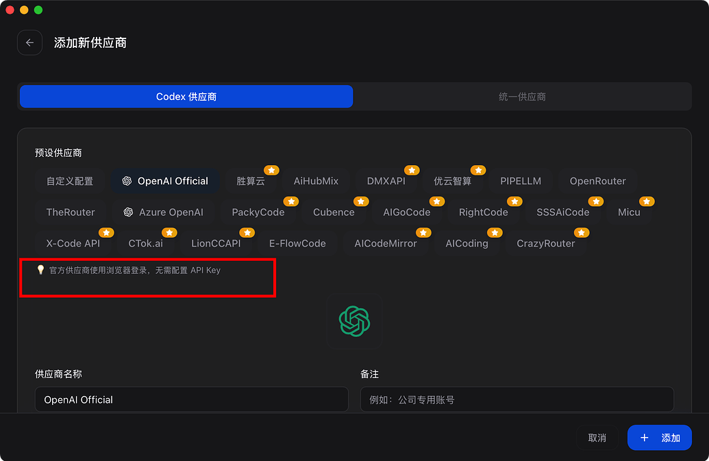Image resolution: width=709 pixels, height=461 pixels.
Task: Click the star badge on AIGoCode
Action: coord(437,201)
